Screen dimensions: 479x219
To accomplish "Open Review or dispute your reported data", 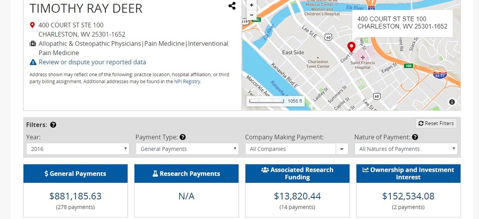I will [92, 62].
